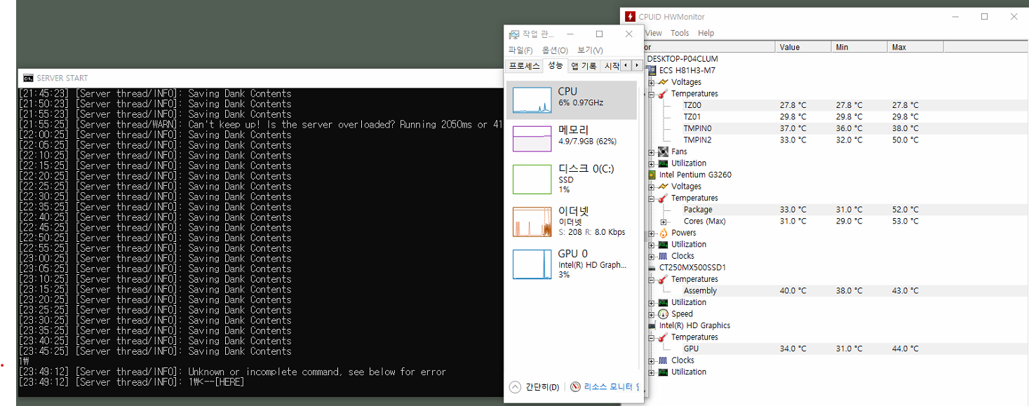Select the DESKTOP-P04CLUM root node
Viewport: 1029px width, 406px height.
point(682,59)
